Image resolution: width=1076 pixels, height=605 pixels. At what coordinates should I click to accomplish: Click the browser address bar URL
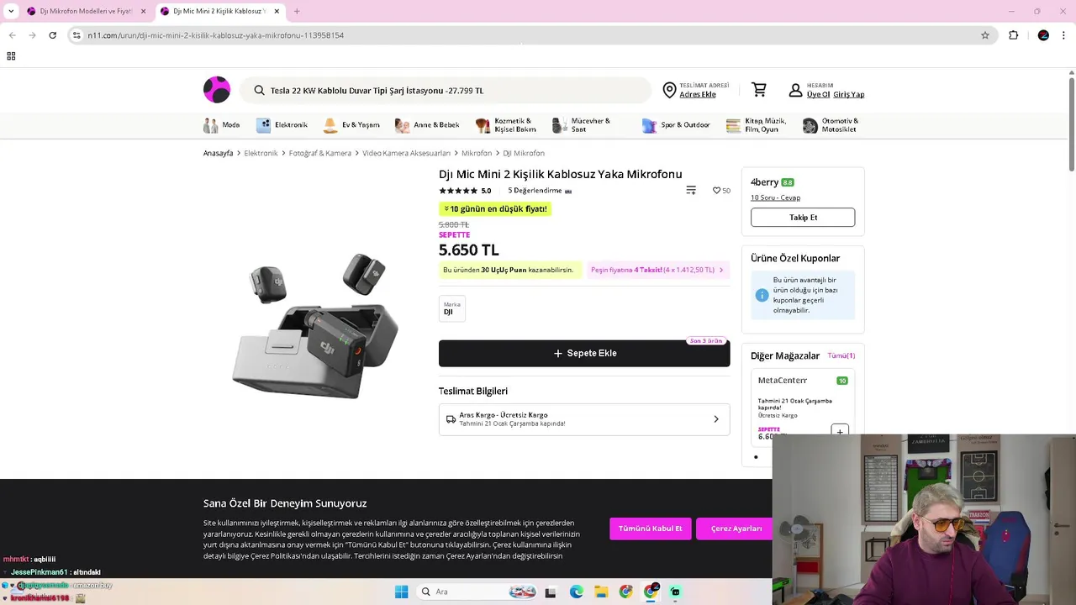216,35
